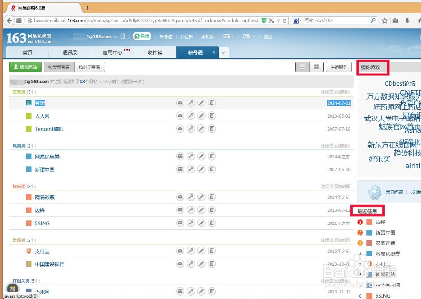Open 汉庭连锁 in the 最近使用 list
The width and height of the screenshot is (421, 299).
[385, 243]
